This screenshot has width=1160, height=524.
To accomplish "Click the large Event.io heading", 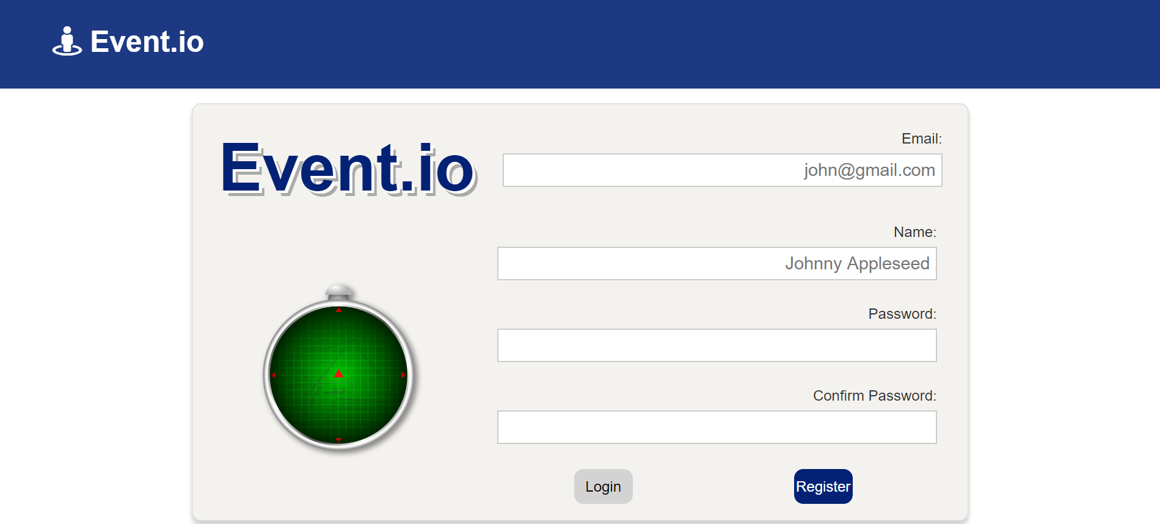I will coord(348,168).
